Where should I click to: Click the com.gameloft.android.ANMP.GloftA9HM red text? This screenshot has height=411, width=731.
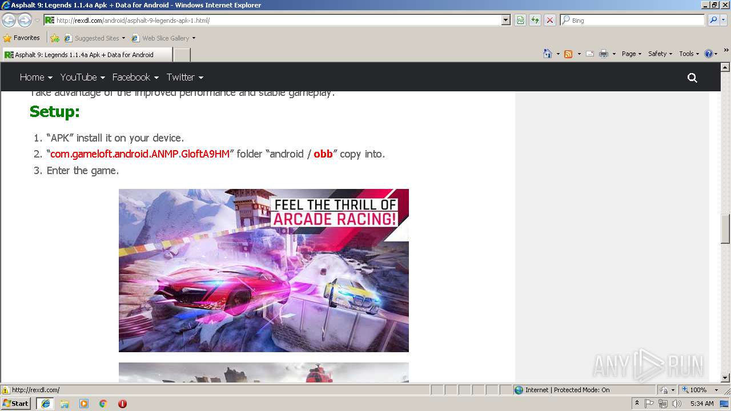pos(140,154)
